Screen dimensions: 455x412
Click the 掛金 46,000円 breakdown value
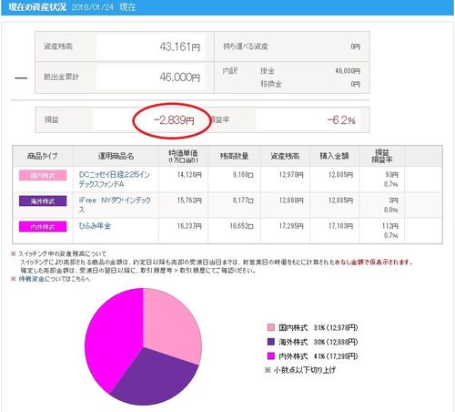pos(348,71)
